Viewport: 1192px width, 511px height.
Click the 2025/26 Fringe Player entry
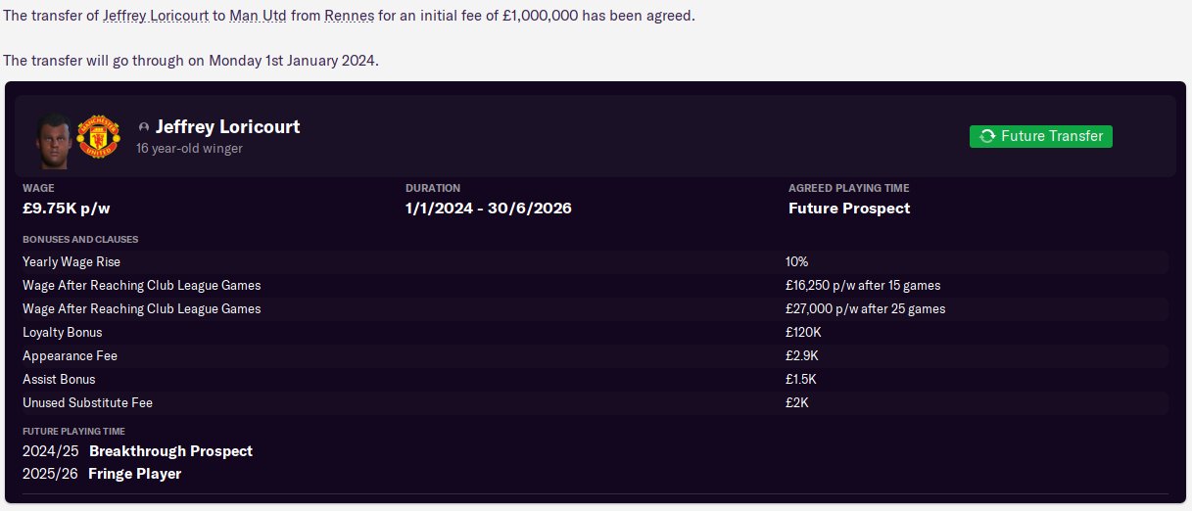[102, 474]
